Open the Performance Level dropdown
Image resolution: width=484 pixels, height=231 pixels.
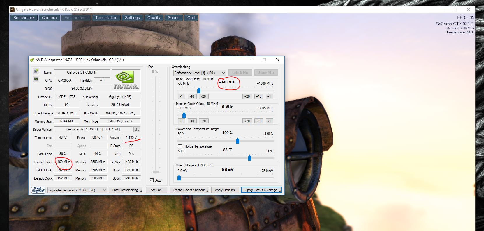click(x=200, y=73)
